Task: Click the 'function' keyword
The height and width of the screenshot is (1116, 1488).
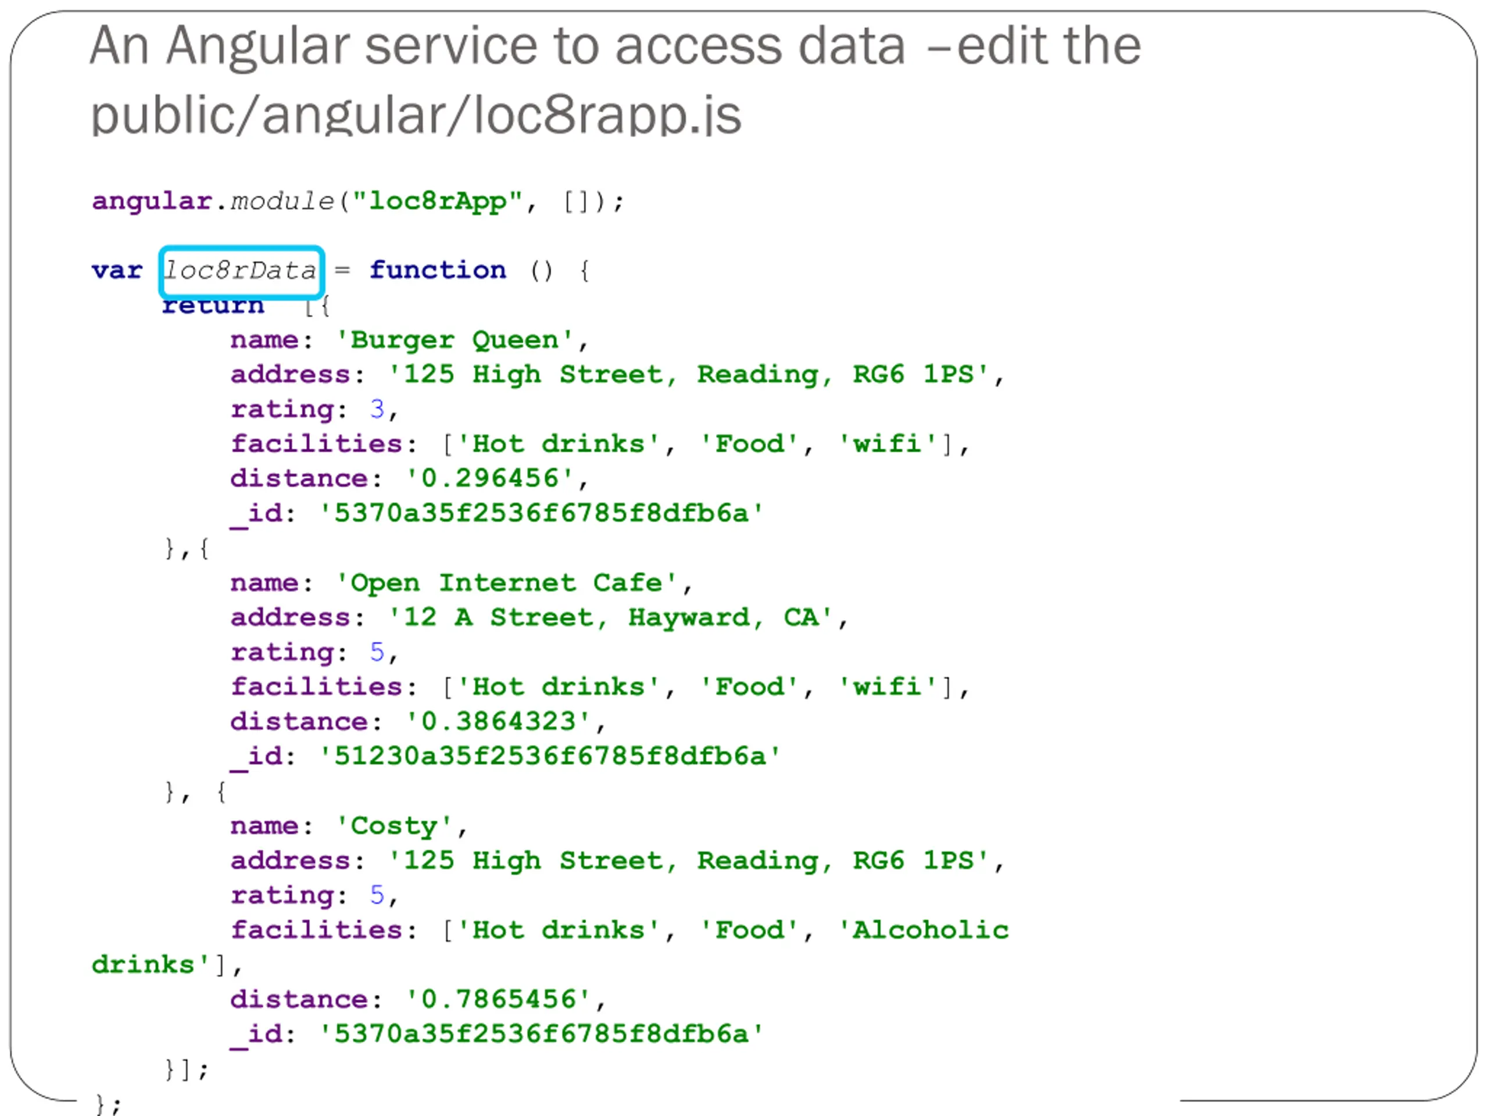Action: [437, 270]
